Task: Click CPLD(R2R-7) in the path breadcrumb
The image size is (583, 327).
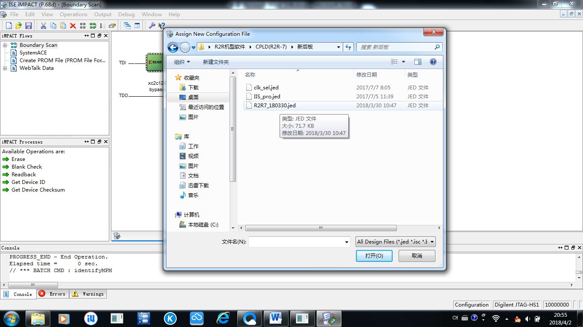Action: 271,47
